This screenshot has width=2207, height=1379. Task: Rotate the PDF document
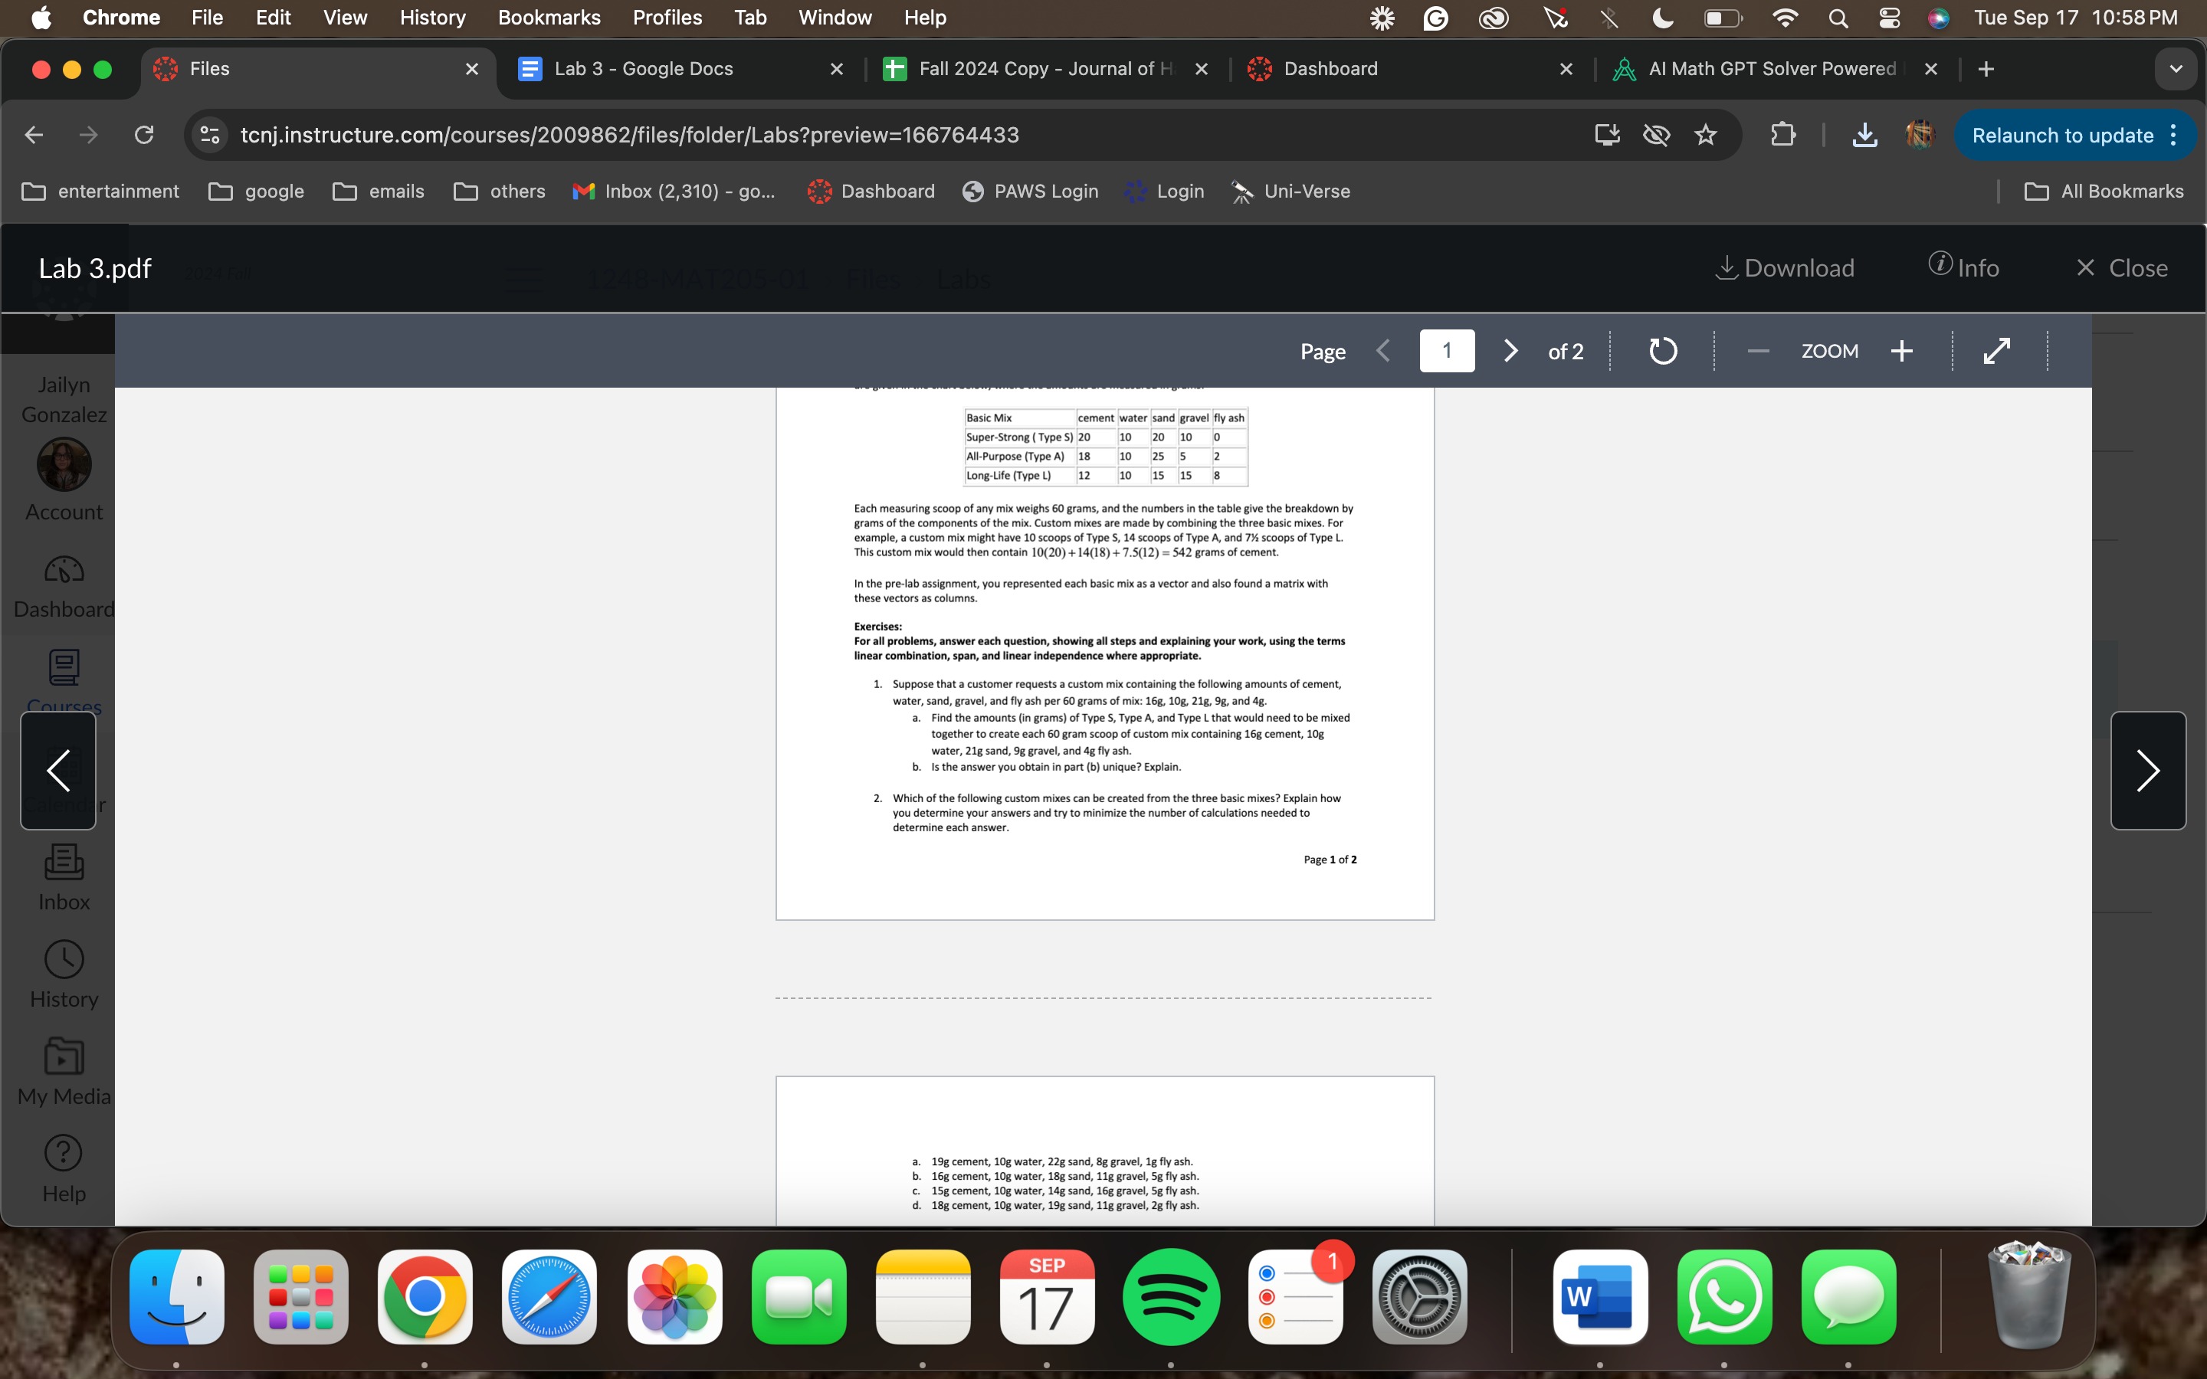point(1663,351)
